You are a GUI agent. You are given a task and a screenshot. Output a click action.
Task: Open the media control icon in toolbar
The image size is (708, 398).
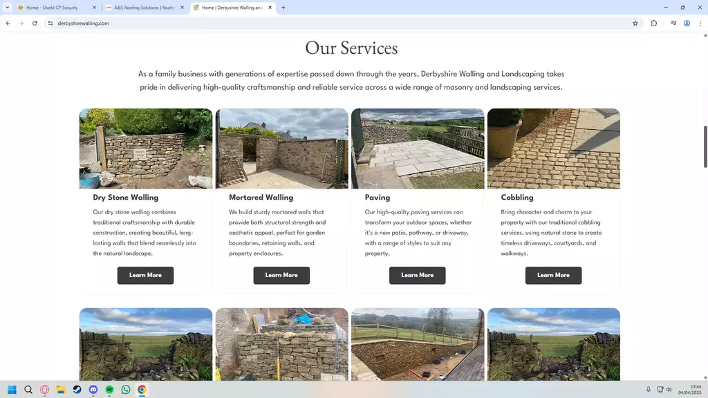coord(673,23)
